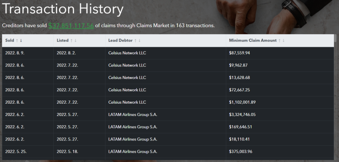Image resolution: width=339 pixels, height=162 pixels.
Task: Select the row sold 2022. 5. 25.
Action: coord(168,152)
